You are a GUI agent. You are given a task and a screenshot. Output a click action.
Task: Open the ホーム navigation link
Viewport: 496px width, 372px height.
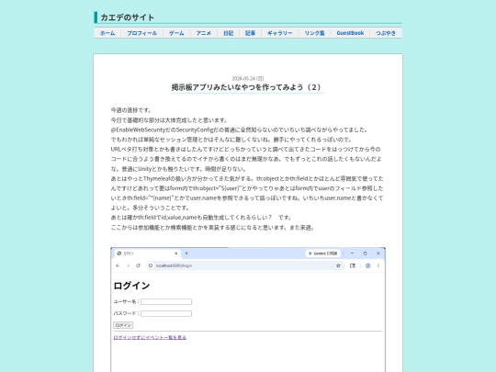click(x=107, y=33)
